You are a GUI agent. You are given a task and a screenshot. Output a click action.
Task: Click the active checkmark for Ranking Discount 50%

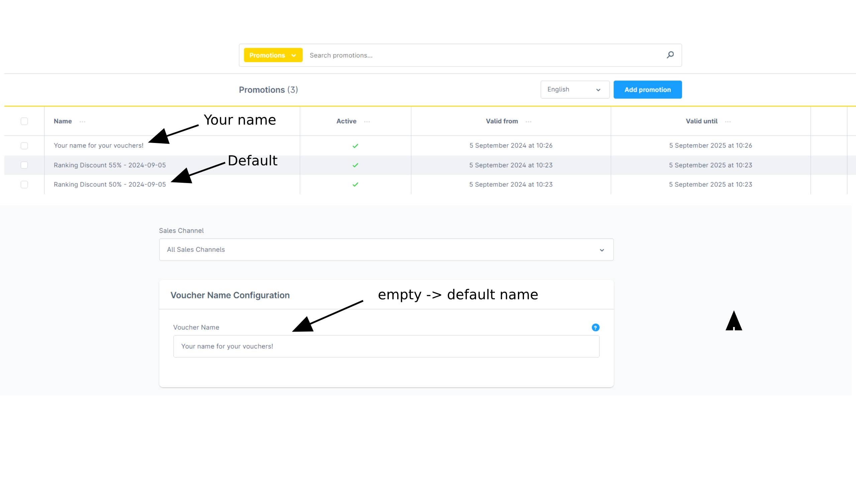click(355, 184)
